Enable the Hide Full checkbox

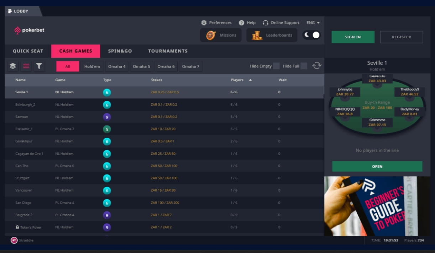pos(304,66)
